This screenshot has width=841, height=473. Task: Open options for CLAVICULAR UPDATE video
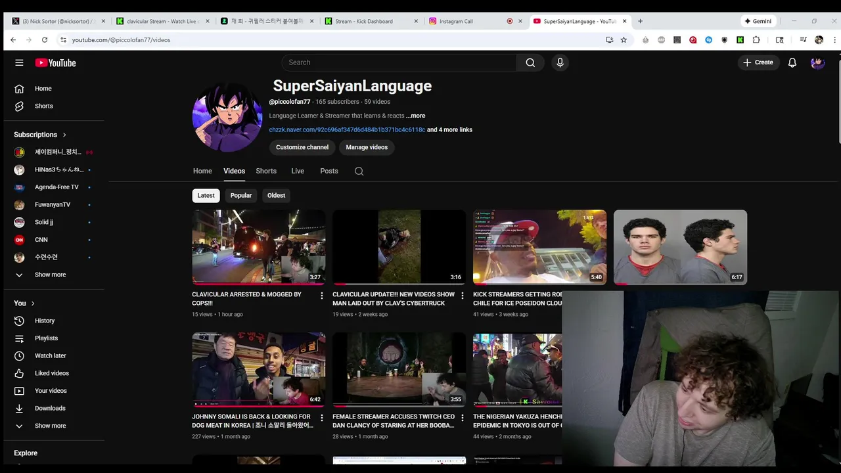(462, 296)
